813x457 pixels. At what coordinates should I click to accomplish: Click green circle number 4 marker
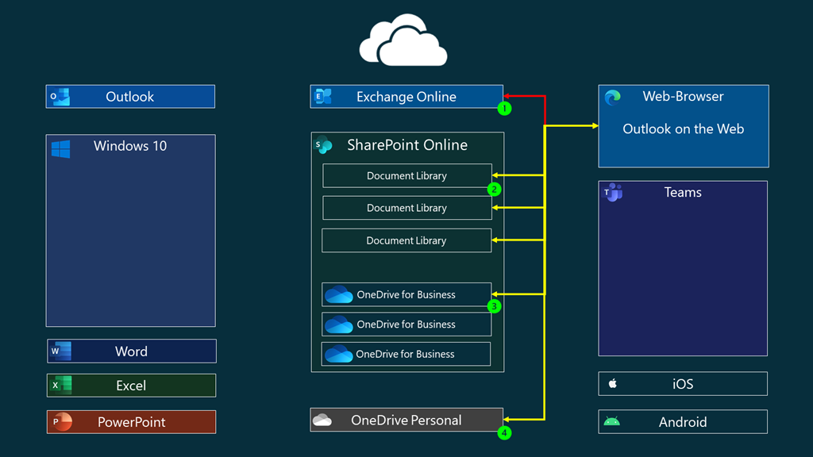coord(503,433)
